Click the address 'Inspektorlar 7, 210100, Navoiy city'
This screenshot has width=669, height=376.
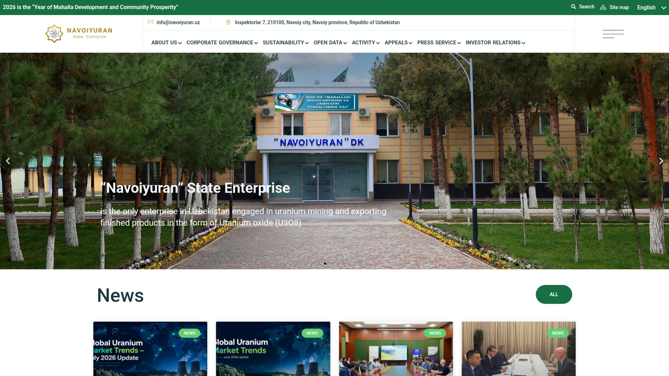(x=313, y=23)
